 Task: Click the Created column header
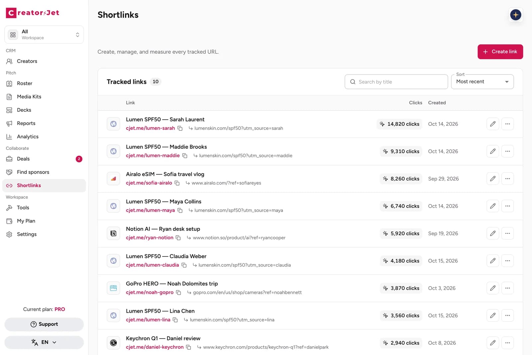(x=437, y=103)
